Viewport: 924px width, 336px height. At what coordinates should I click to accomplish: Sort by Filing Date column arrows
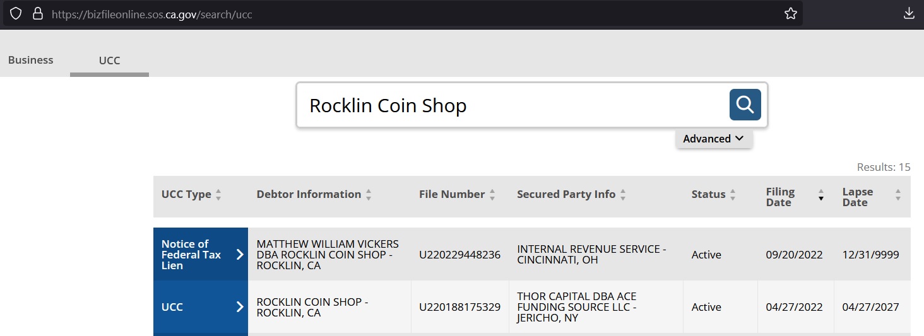click(821, 195)
